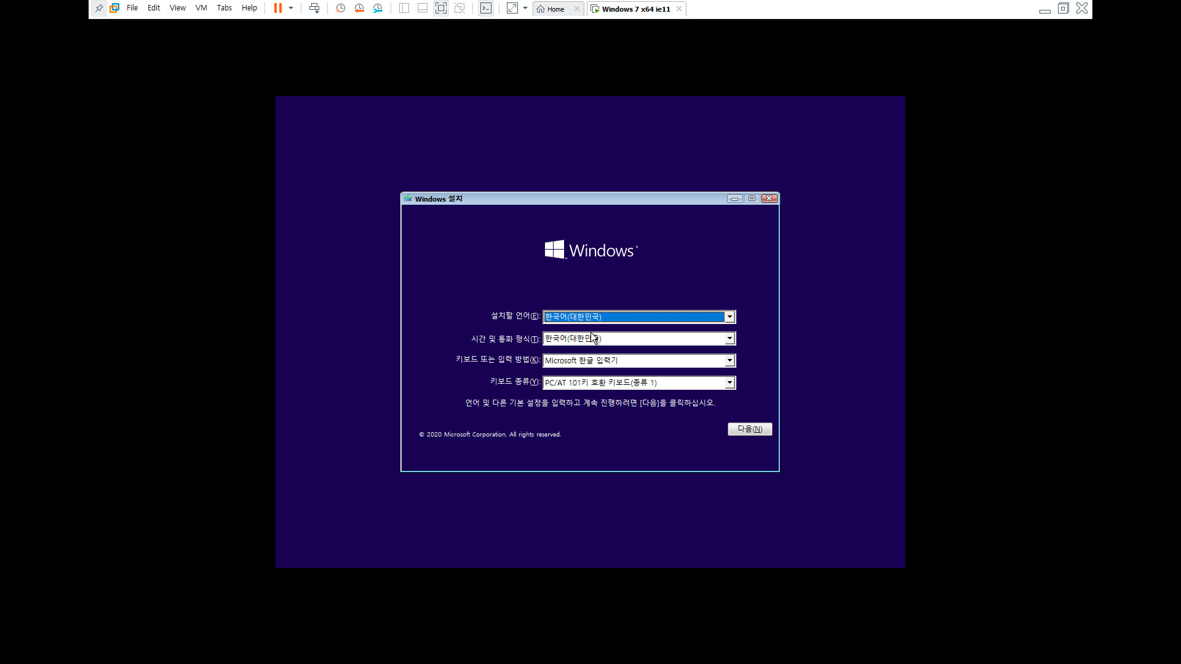
Task: Maximize the Windows 설치 dialog
Action: click(752, 199)
